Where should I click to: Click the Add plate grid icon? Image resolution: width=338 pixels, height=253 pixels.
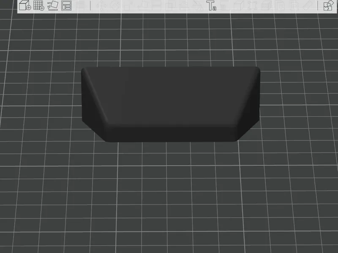click(39, 5)
